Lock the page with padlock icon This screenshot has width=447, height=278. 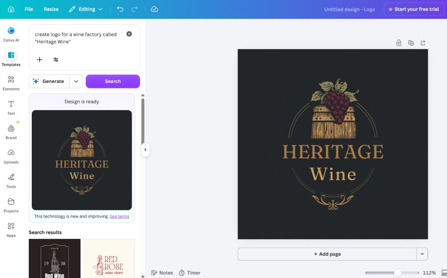pyautogui.click(x=398, y=43)
